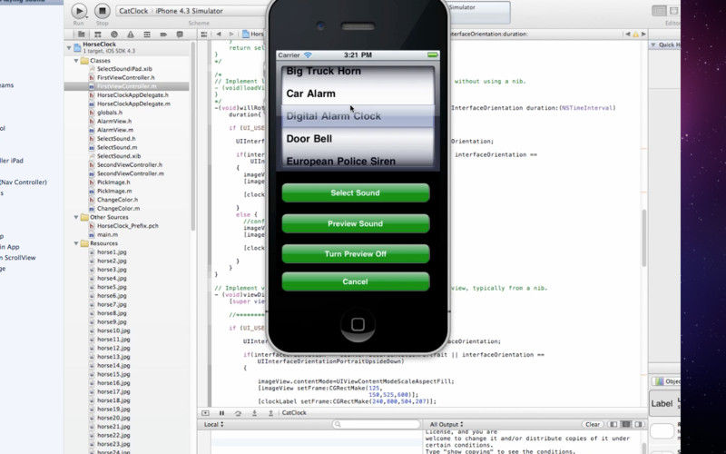Collapse the Other Sources group
This screenshot has width=726, height=454.
tap(76, 217)
